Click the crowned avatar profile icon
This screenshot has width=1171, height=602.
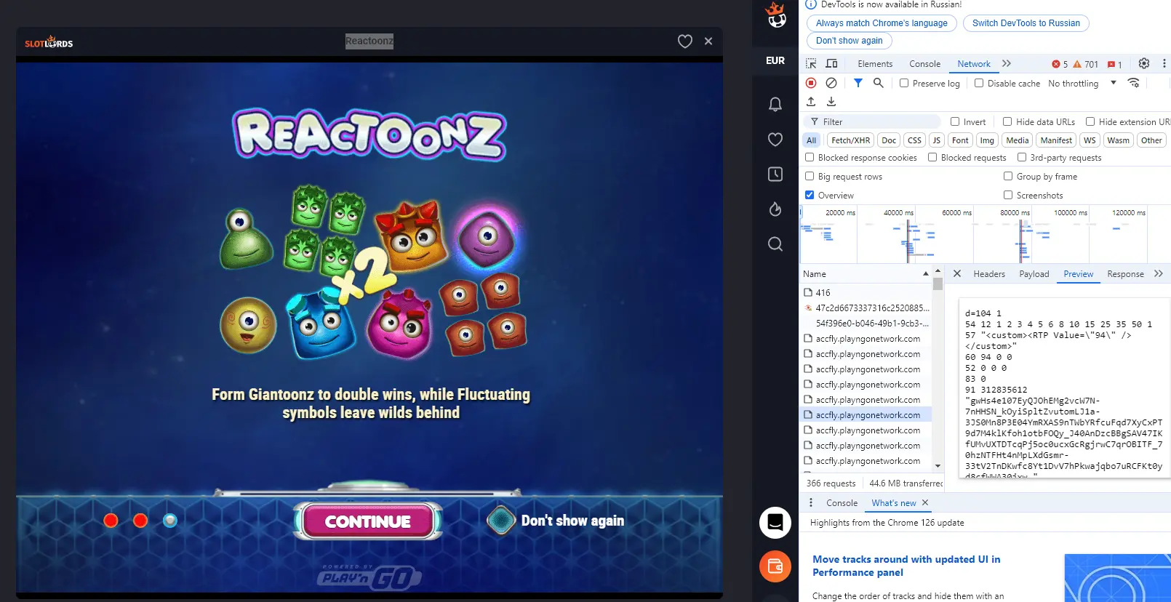[776, 14]
